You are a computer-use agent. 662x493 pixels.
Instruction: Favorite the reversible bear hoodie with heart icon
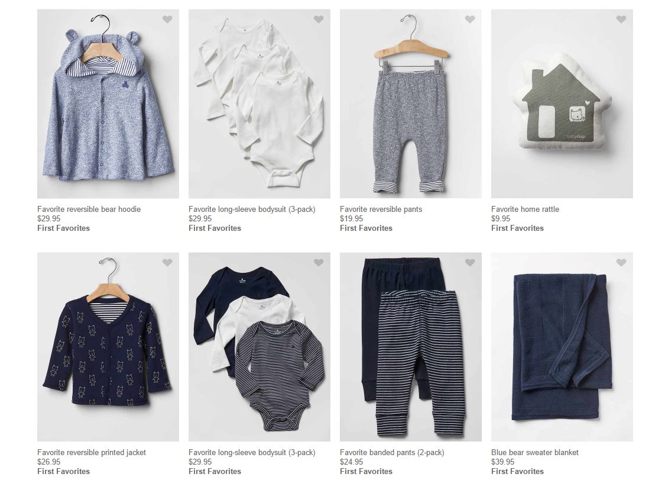point(167,20)
